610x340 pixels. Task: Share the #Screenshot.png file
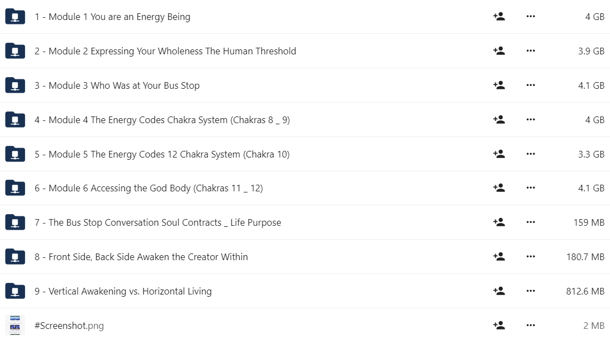(x=499, y=325)
